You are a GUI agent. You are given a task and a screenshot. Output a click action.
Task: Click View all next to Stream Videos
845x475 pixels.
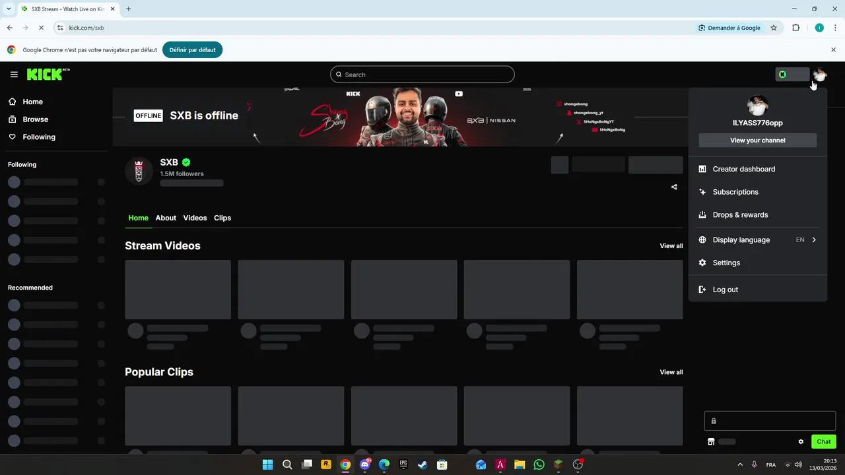tap(671, 245)
